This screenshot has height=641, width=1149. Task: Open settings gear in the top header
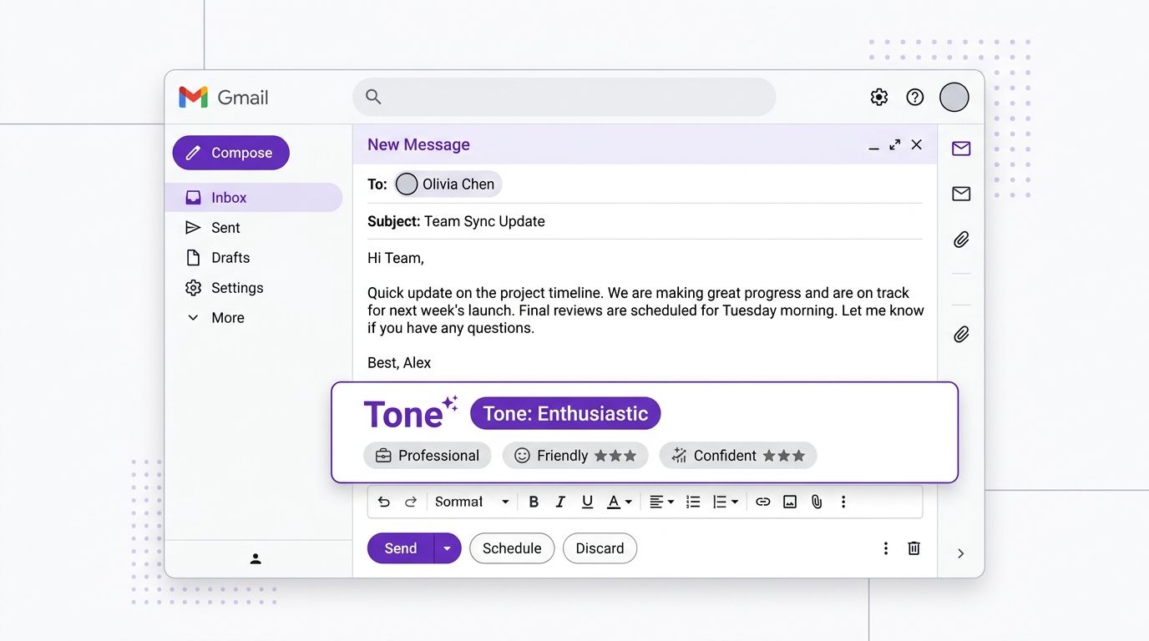(x=878, y=98)
